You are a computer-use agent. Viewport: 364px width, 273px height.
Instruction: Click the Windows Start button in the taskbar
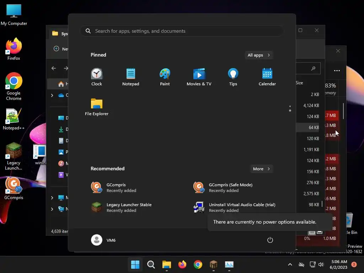point(135,264)
